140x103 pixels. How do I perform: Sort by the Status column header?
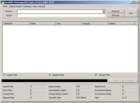pyautogui.click(x=121, y=23)
